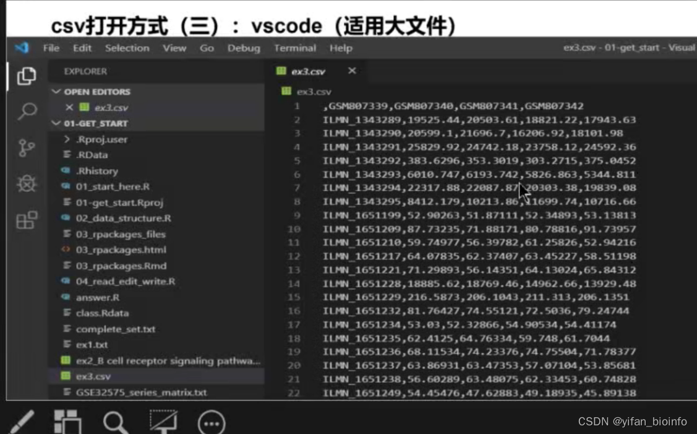
Task: Click line number 20 in gutter
Action: [x=294, y=365]
